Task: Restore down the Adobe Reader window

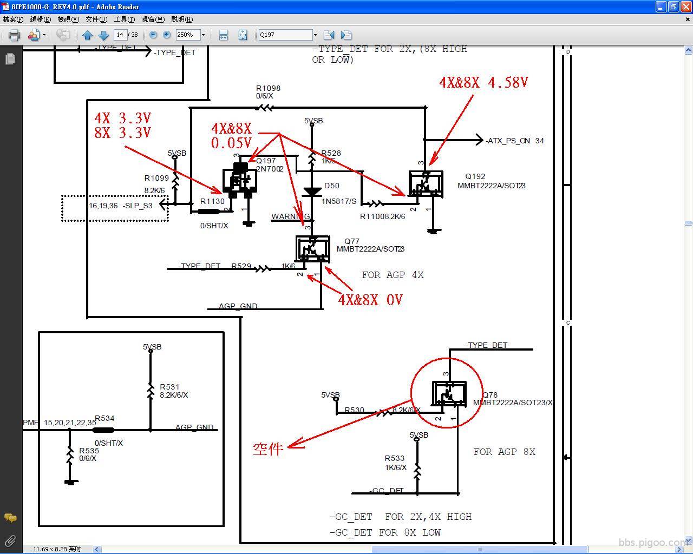Action: pos(673,6)
